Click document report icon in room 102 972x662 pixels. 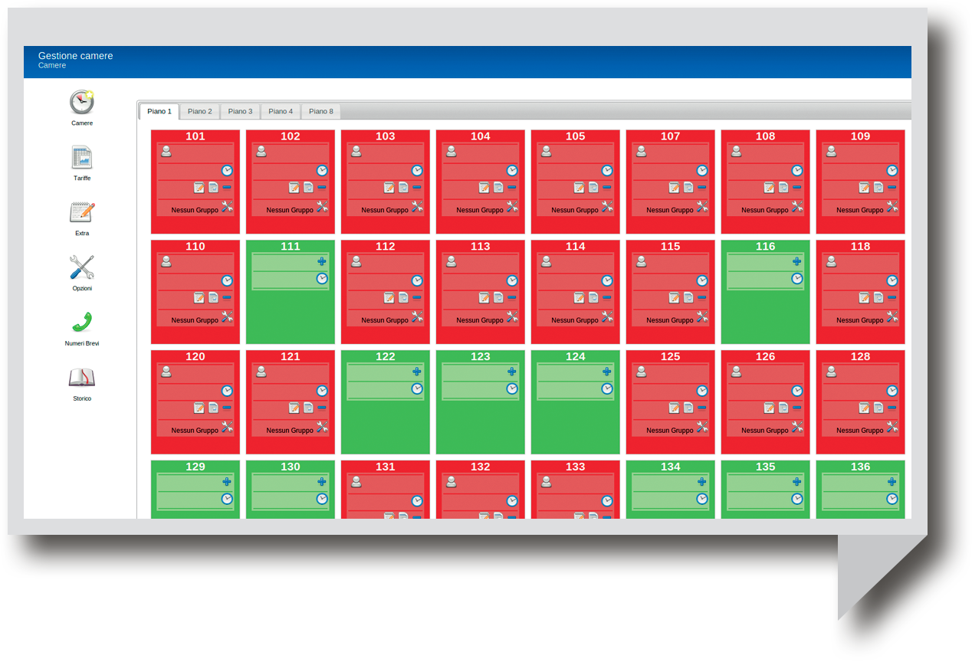click(x=308, y=187)
